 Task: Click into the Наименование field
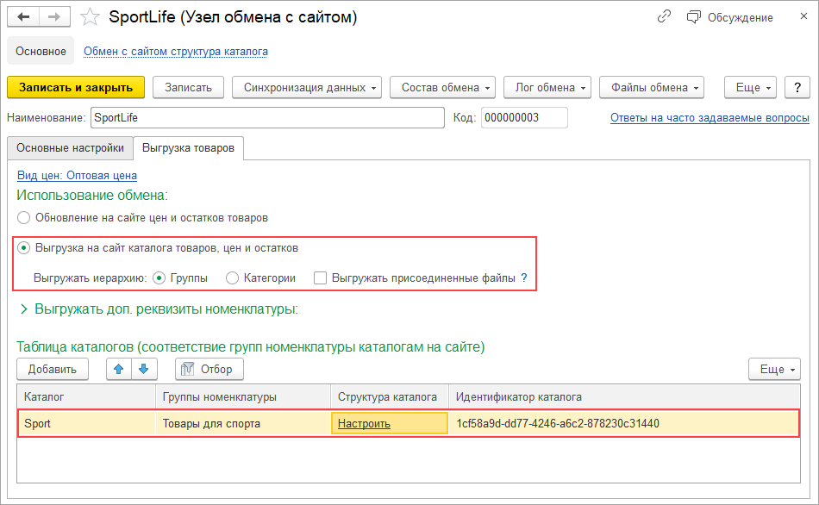tap(267, 118)
